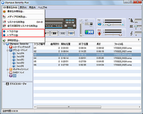
Task: Open the CD書き込み menu
Action: 10,7
